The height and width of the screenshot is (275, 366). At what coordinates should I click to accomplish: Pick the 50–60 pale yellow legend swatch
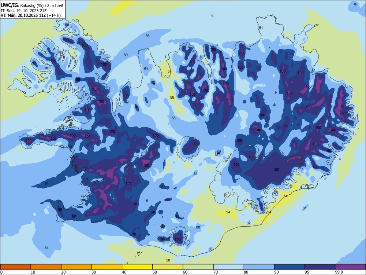tap(168, 267)
